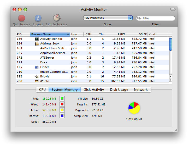Screen dimensions: 188x146
Task: Select the Image Capture Ex... process row
Action: [x=92, y=72]
